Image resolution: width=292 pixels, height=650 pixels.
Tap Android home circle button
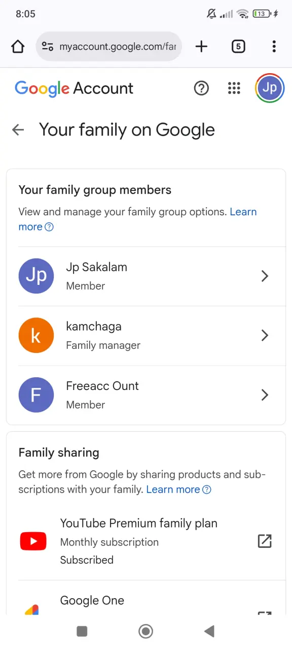[146, 631]
